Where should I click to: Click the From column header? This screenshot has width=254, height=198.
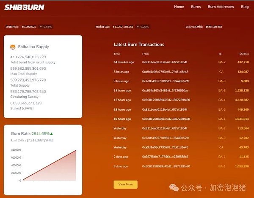145,54
